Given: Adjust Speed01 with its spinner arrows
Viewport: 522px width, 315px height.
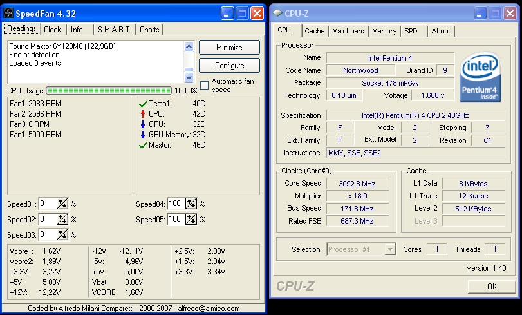Looking at the screenshot, I should 62,204.
